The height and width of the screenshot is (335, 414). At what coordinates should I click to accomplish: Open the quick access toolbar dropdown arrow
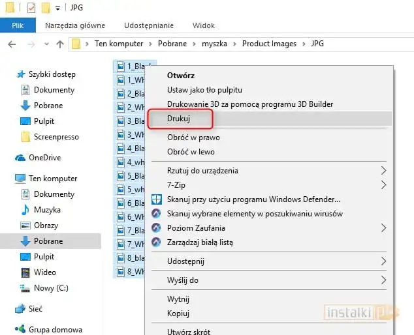click(x=57, y=8)
